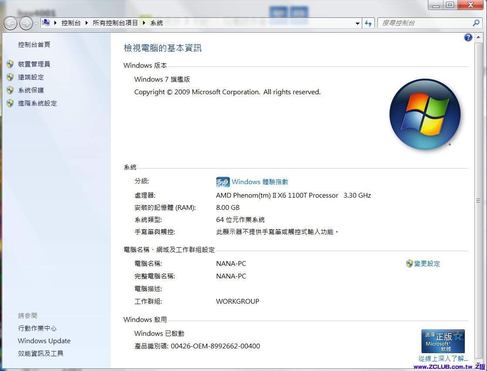Click the 5.9 experience index badge
Viewport: 487px width, 371px height.
[223, 182]
